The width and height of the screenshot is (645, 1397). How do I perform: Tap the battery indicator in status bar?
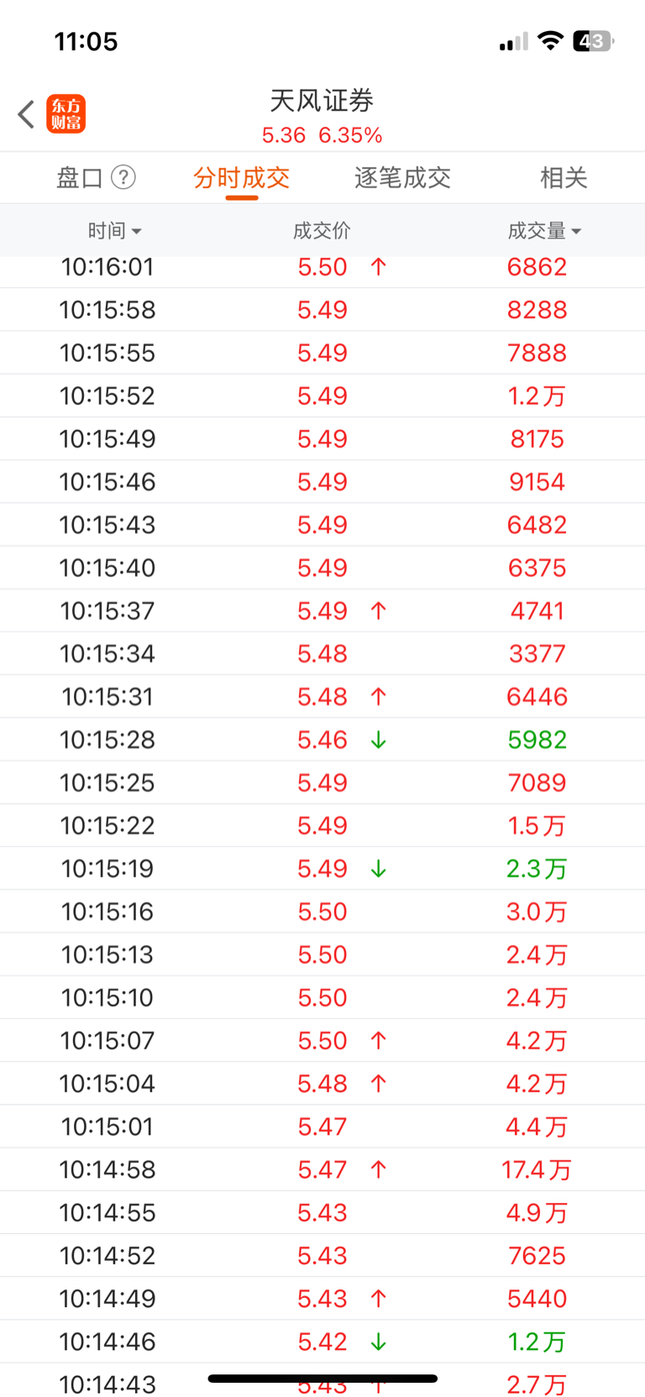(x=593, y=40)
